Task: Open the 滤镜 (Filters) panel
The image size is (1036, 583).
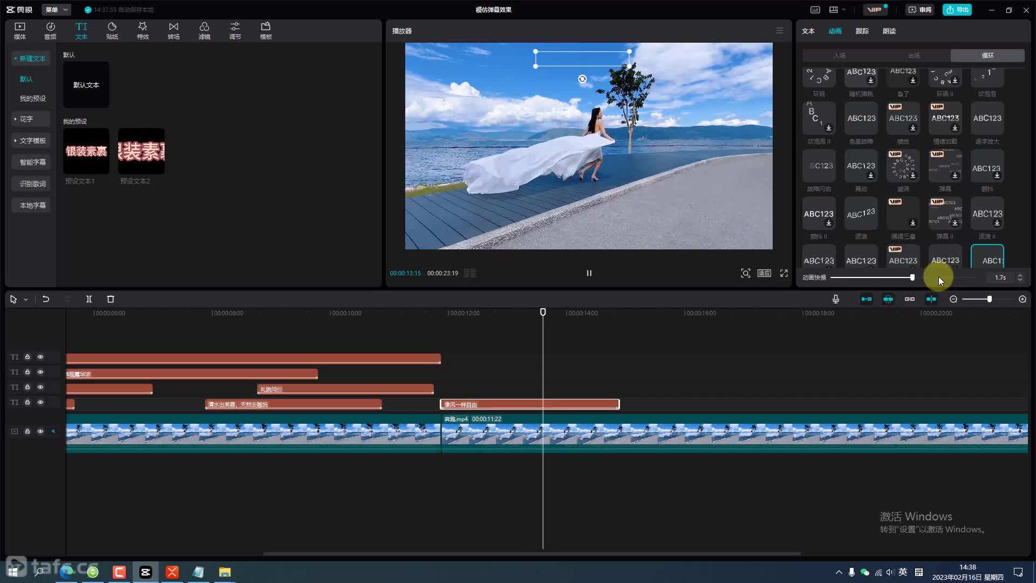Action: pyautogui.click(x=205, y=31)
